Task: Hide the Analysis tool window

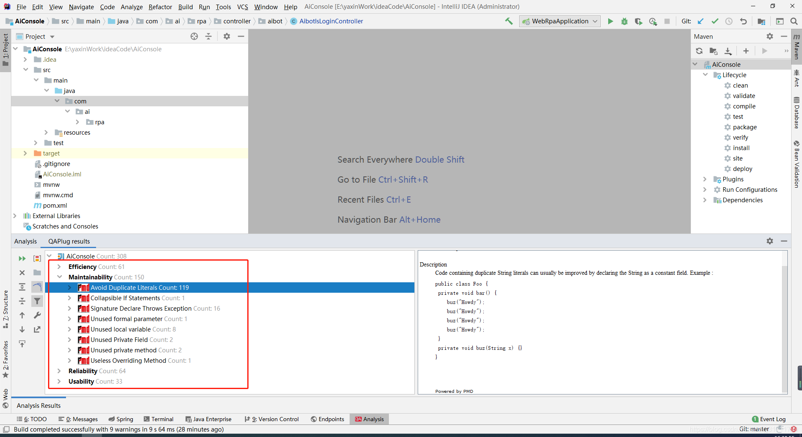Action: [784, 241]
